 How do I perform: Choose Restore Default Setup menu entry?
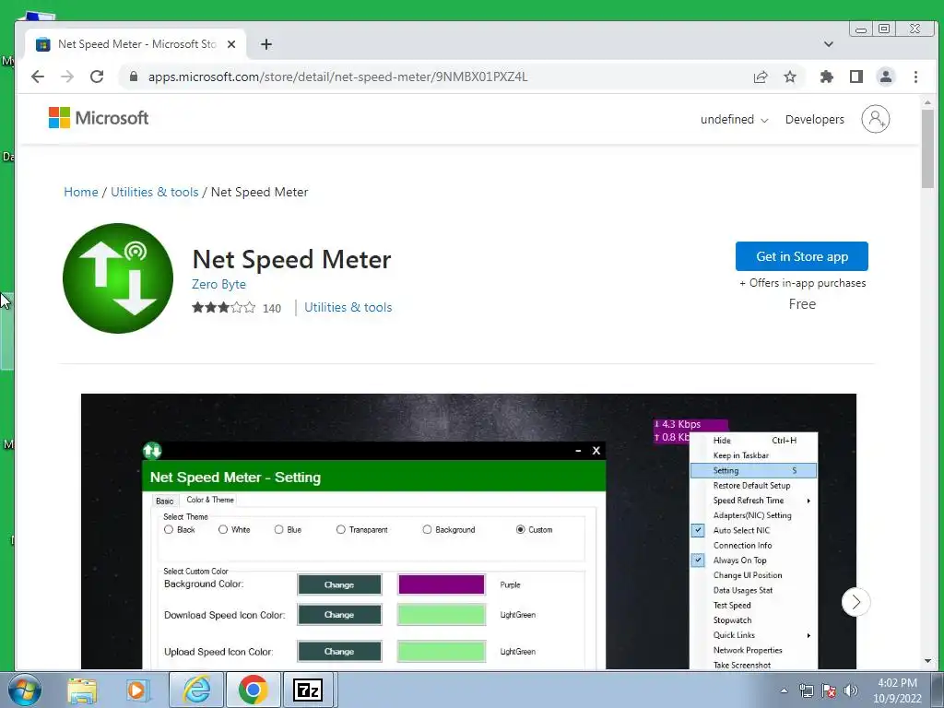pos(754,485)
